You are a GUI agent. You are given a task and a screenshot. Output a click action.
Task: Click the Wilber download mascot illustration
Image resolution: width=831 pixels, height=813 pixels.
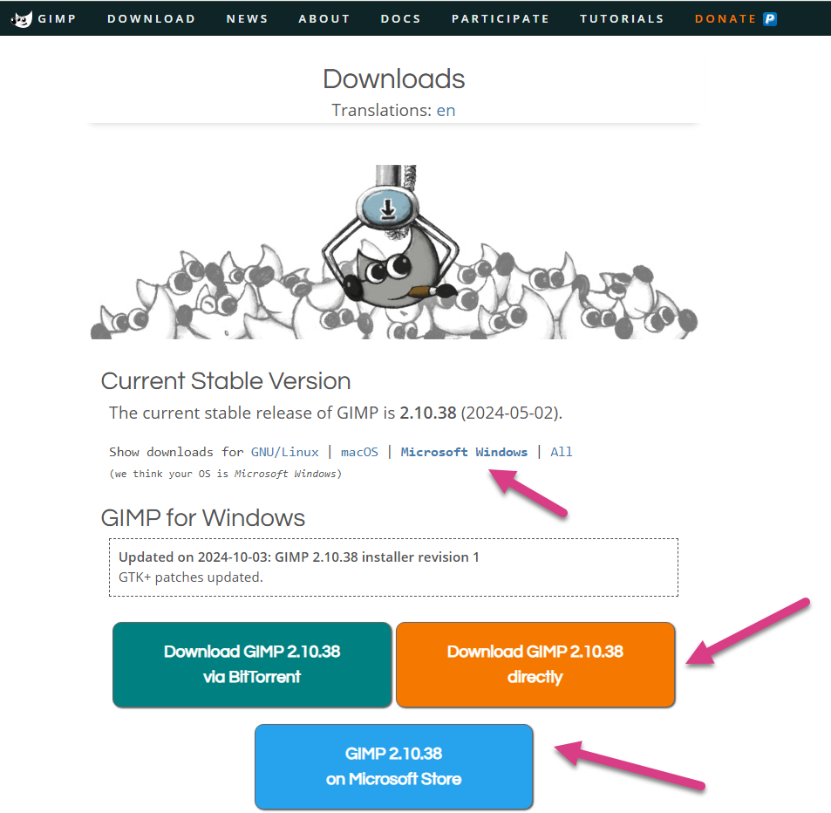coord(394,252)
